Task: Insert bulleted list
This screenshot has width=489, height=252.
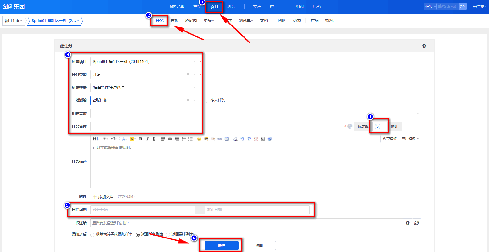Action: [x=191, y=139]
